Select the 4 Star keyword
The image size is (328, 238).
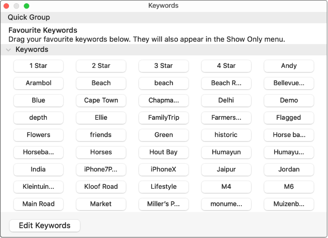(x=226, y=66)
